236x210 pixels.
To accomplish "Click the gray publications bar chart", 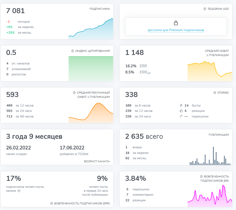I will point(210,157).
